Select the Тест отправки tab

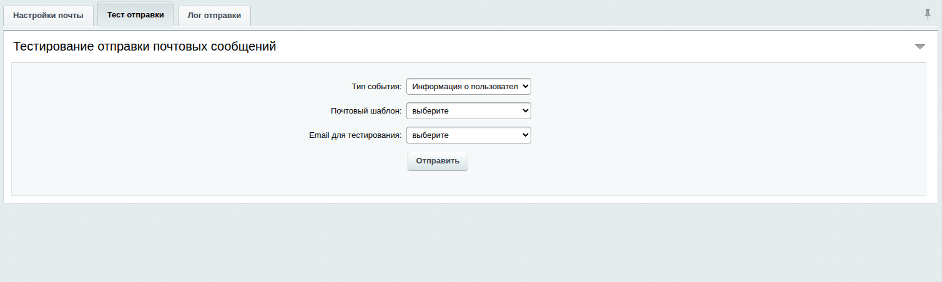click(135, 15)
